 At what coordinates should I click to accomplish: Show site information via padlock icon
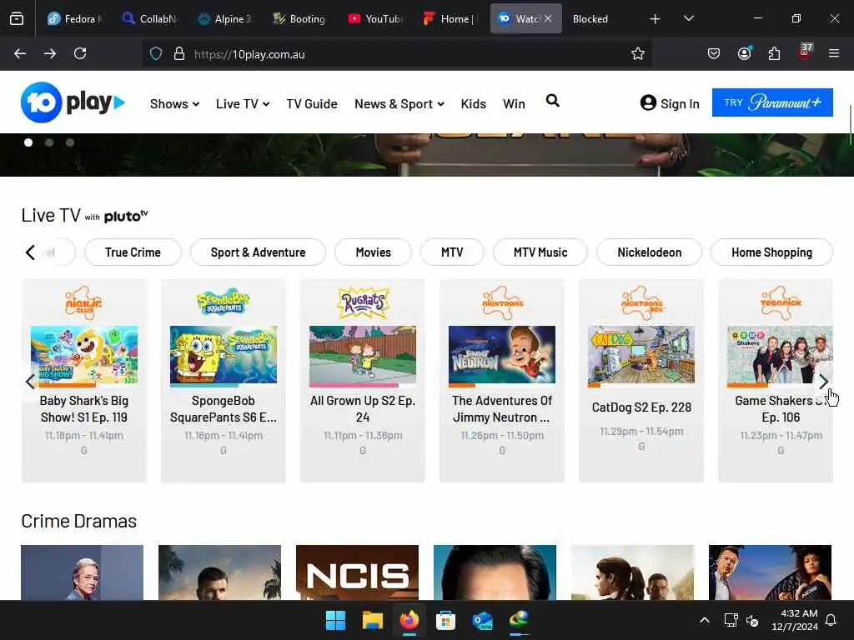point(179,54)
